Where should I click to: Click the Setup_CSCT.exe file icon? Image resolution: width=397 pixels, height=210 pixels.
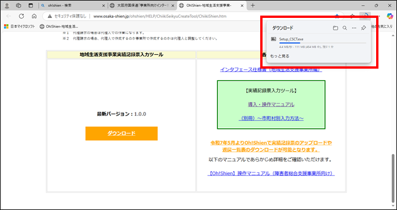274,39
